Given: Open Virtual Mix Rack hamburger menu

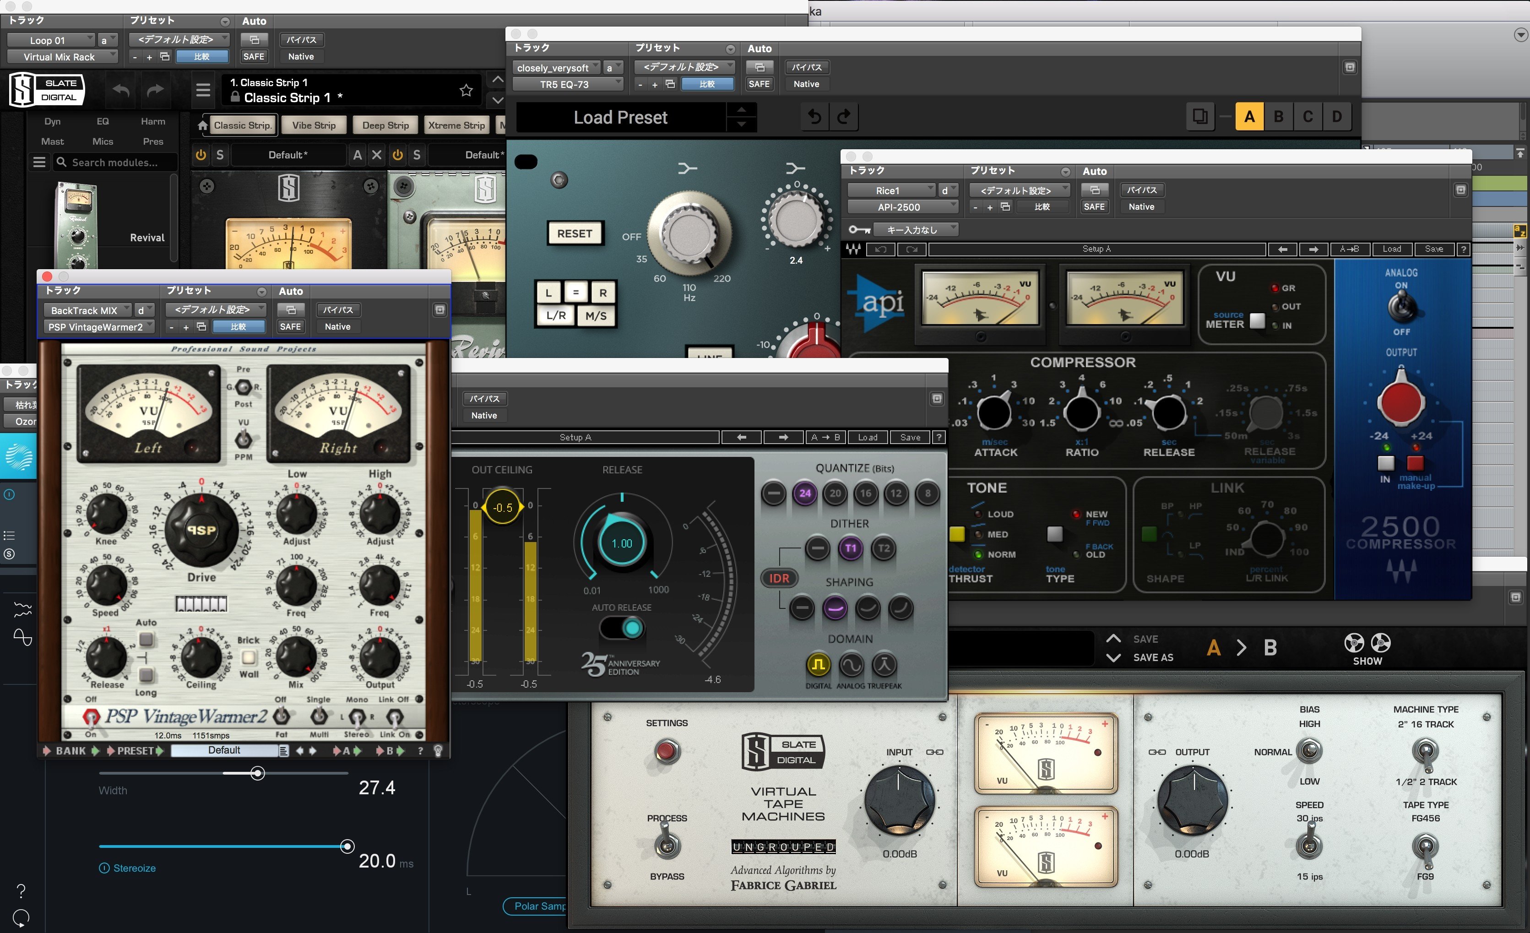Looking at the screenshot, I should (203, 91).
